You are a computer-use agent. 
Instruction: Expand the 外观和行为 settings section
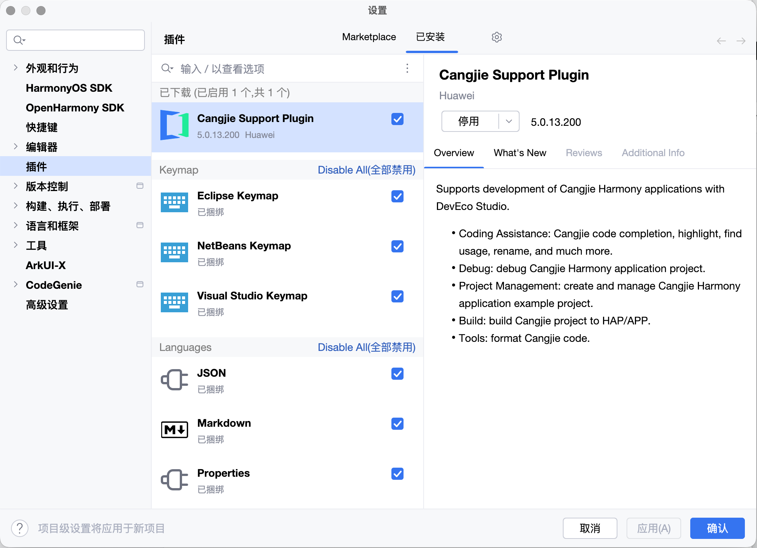[16, 68]
